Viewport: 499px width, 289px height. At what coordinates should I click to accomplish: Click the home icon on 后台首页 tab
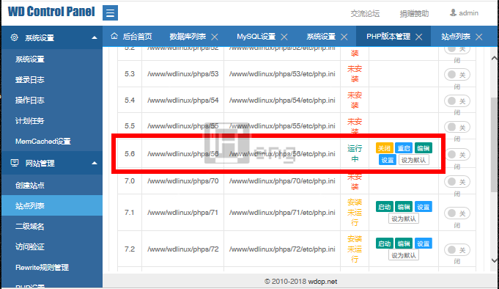(114, 37)
